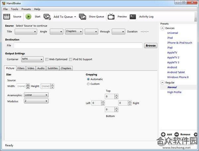Switch to the Filters tab

[21, 68]
